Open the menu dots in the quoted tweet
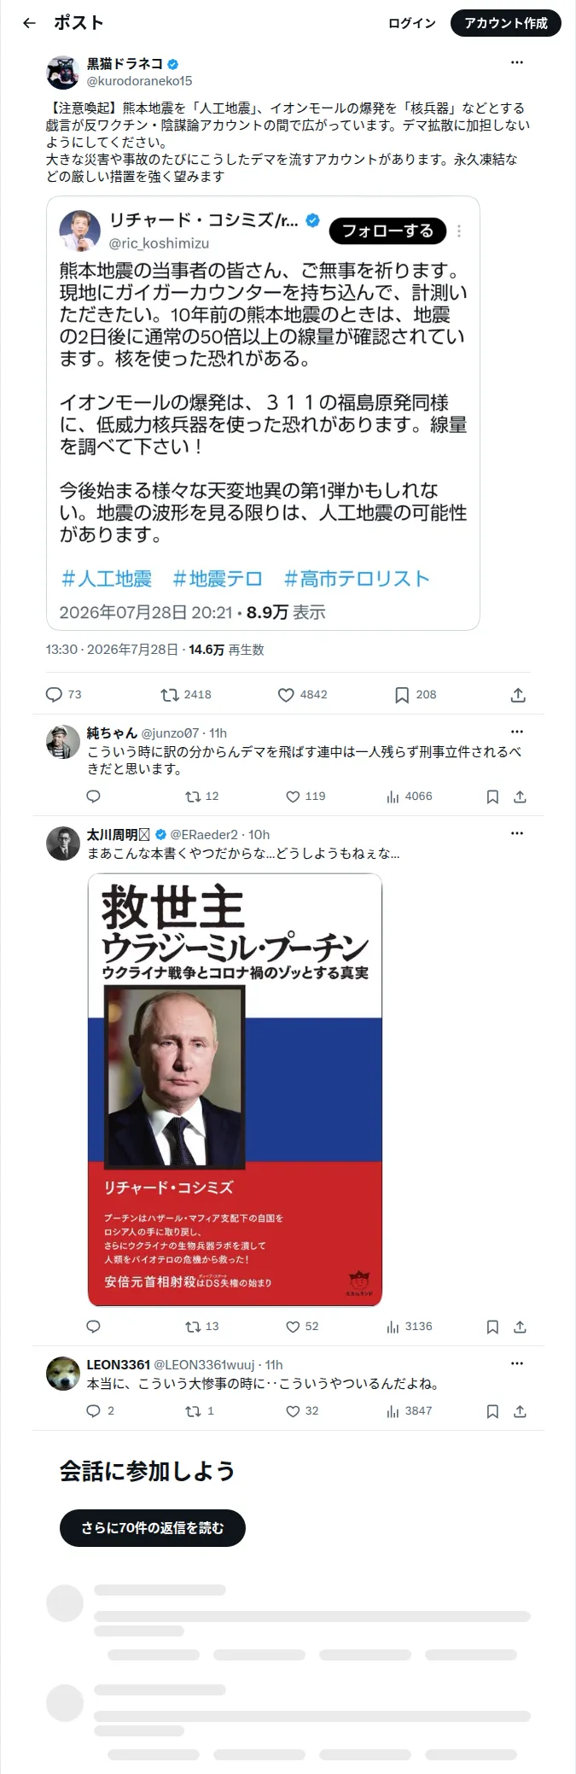This screenshot has width=576, height=1774. [x=459, y=231]
